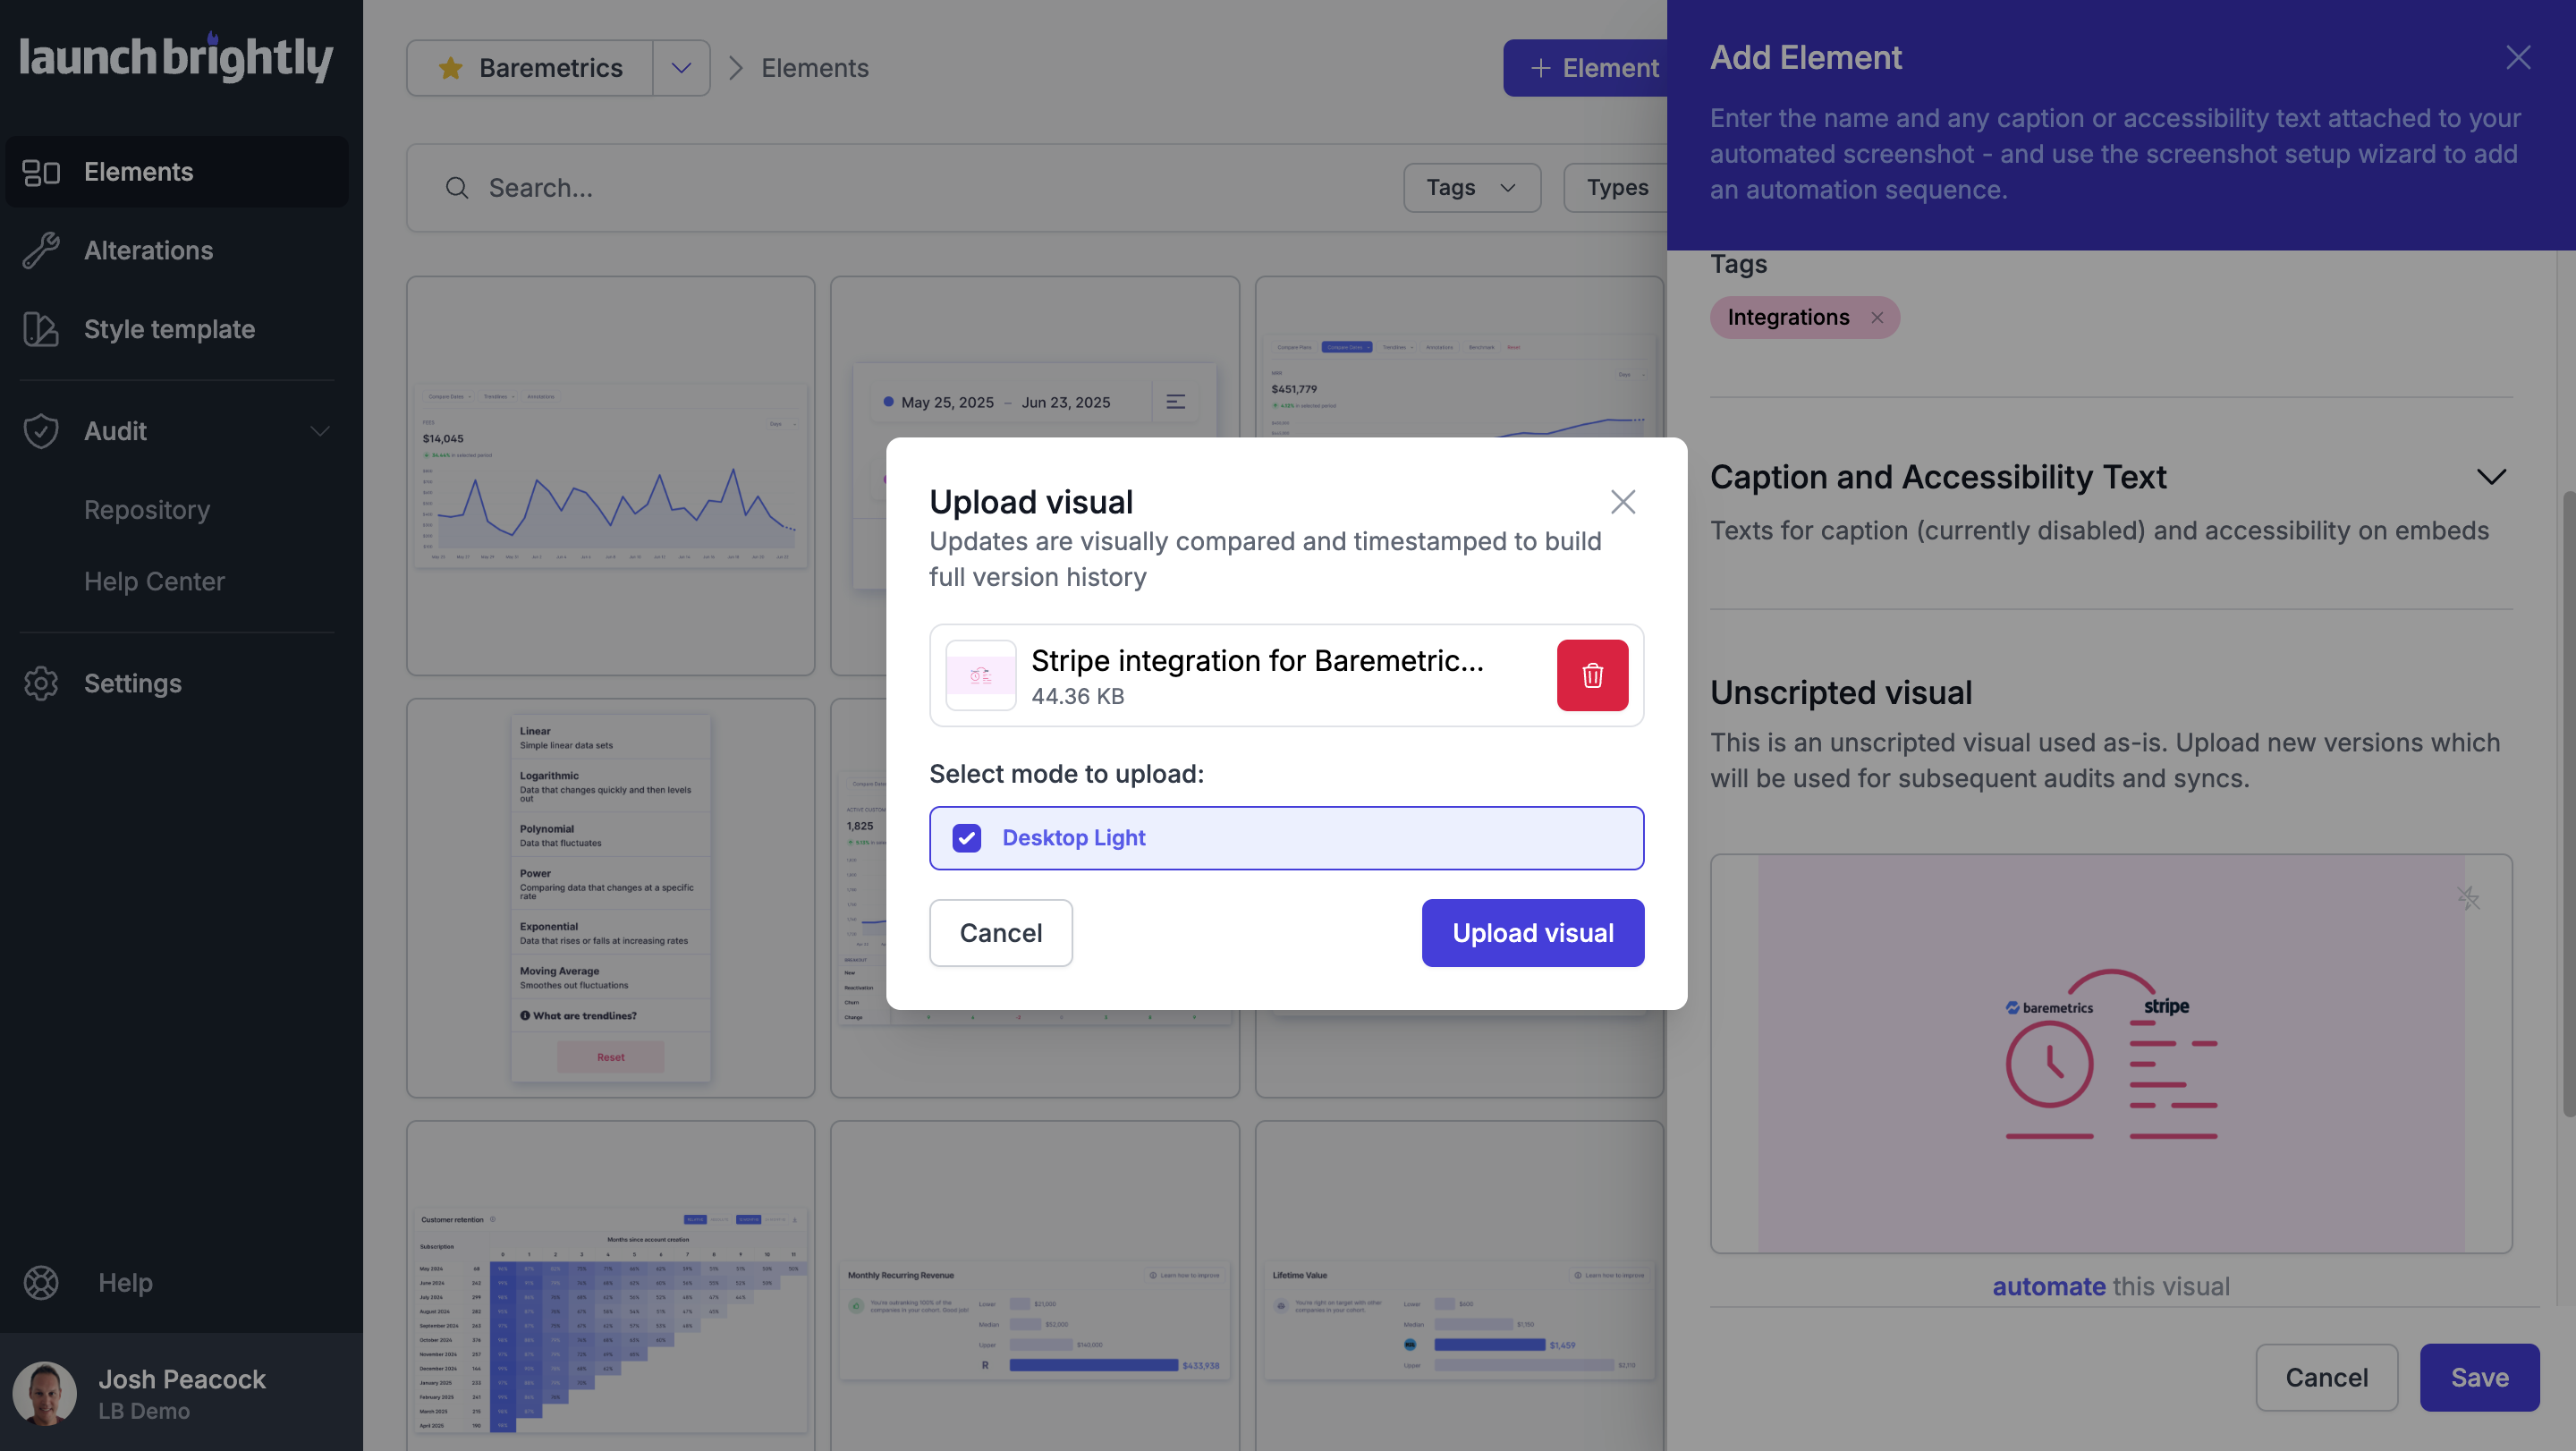Toggle the Desktop Light checkbox
This screenshot has width=2576, height=1451.
tap(966, 838)
